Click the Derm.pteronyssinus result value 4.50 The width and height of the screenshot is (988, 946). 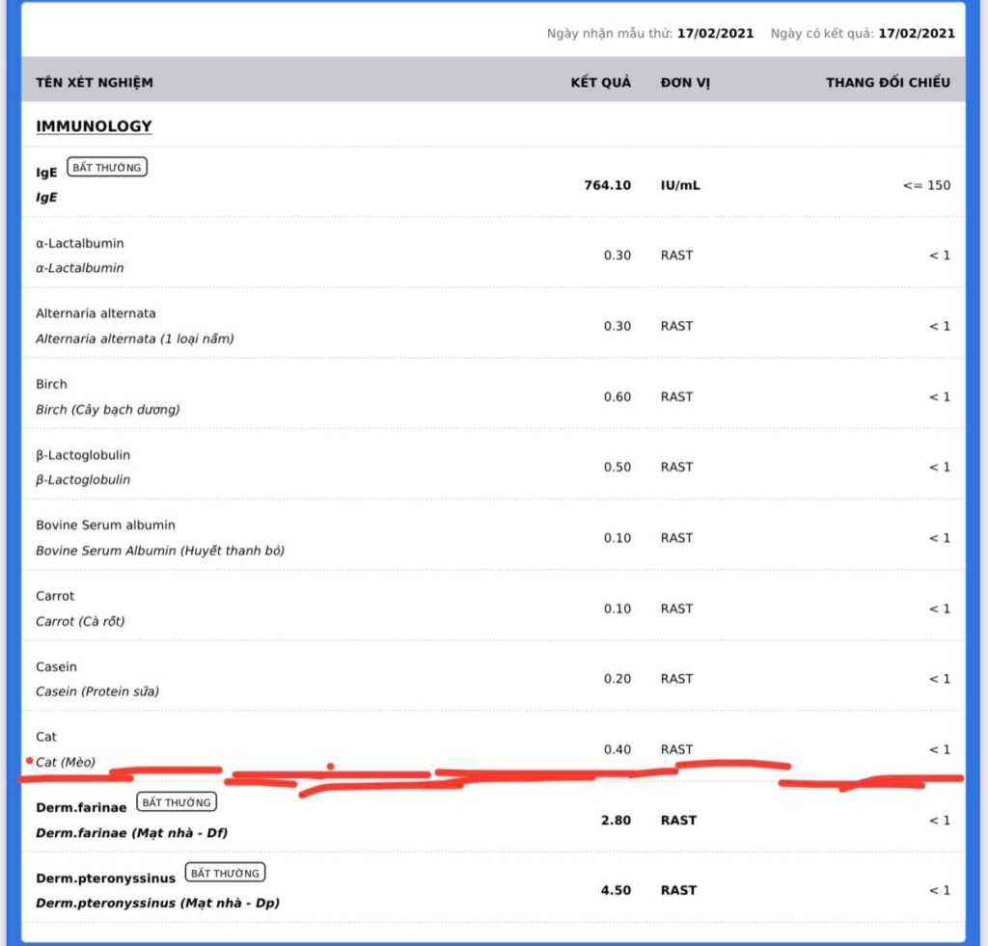click(616, 890)
